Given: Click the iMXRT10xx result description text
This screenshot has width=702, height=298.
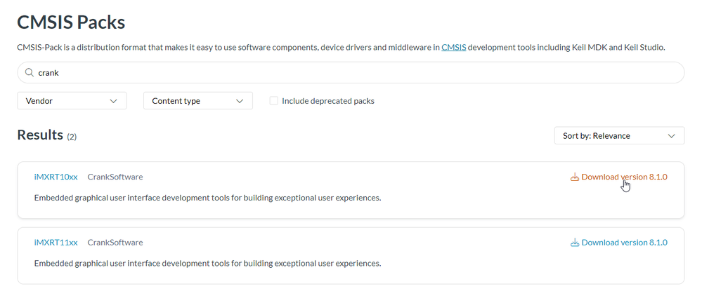Looking at the screenshot, I should click(x=207, y=198).
